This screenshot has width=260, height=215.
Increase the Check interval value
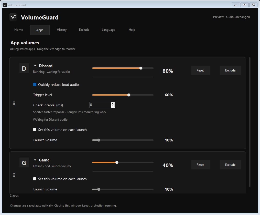coord(113,104)
